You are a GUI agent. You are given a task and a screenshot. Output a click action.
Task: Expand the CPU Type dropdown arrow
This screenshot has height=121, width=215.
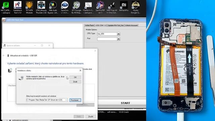[119, 34]
